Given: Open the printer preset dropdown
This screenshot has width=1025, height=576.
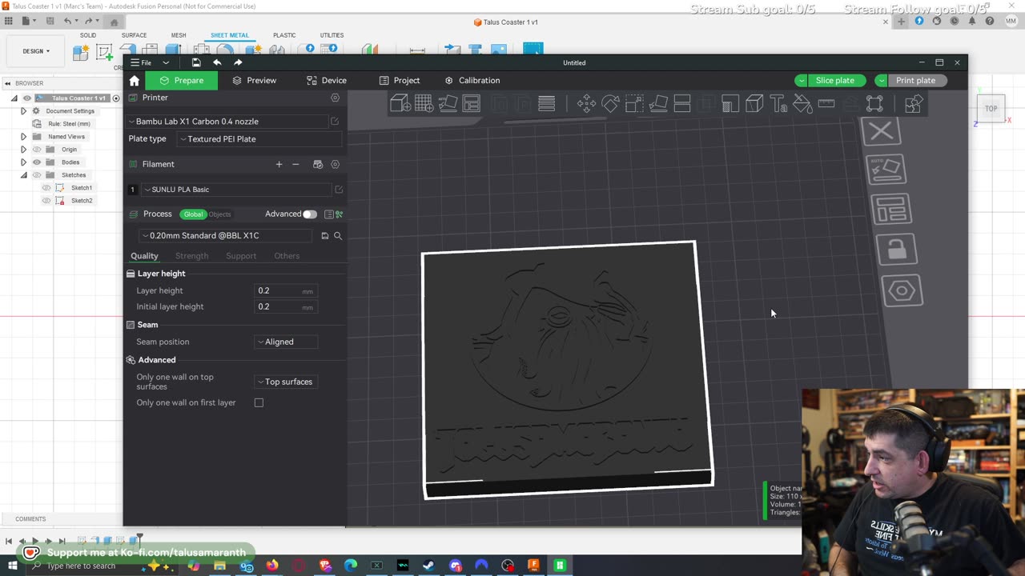Looking at the screenshot, I should (x=228, y=122).
